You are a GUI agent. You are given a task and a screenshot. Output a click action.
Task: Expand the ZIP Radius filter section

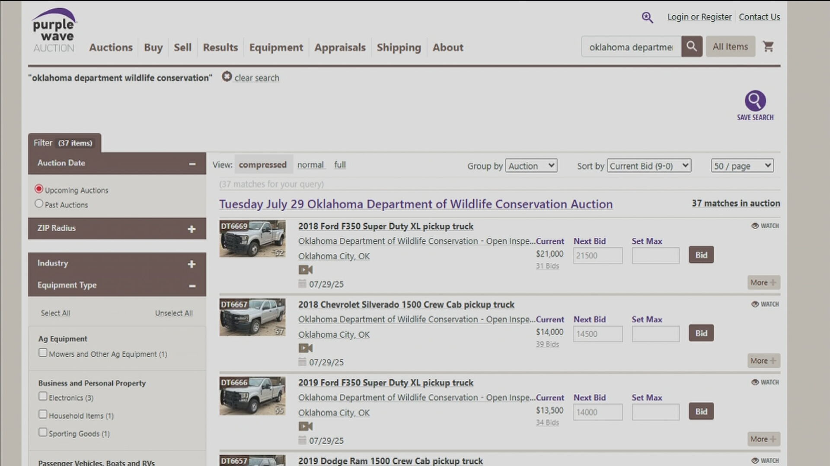click(x=192, y=229)
